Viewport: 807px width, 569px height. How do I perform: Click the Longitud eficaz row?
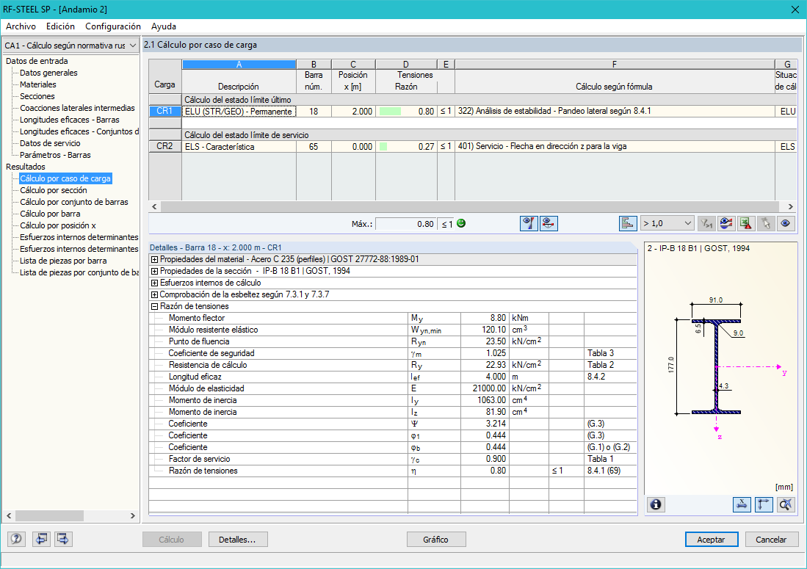coord(393,377)
